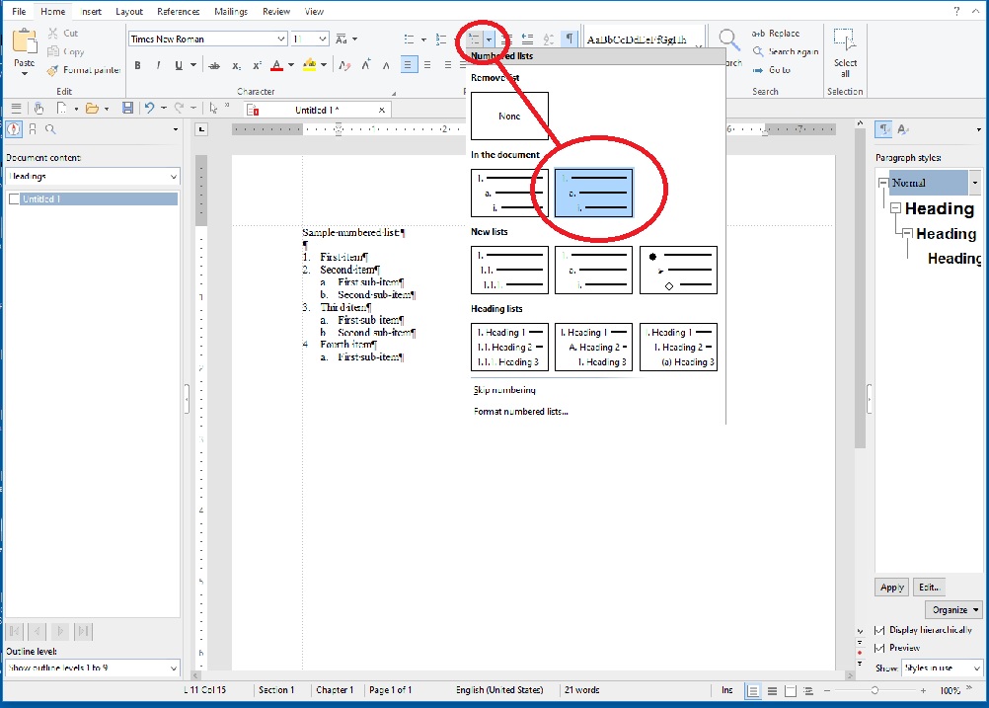The height and width of the screenshot is (708, 989).
Task: Choose Format numbered lists... menu entry
Action: [520, 412]
